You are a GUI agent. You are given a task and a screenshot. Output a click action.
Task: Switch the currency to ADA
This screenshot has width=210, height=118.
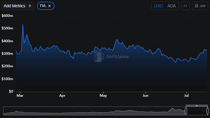(x=172, y=6)
